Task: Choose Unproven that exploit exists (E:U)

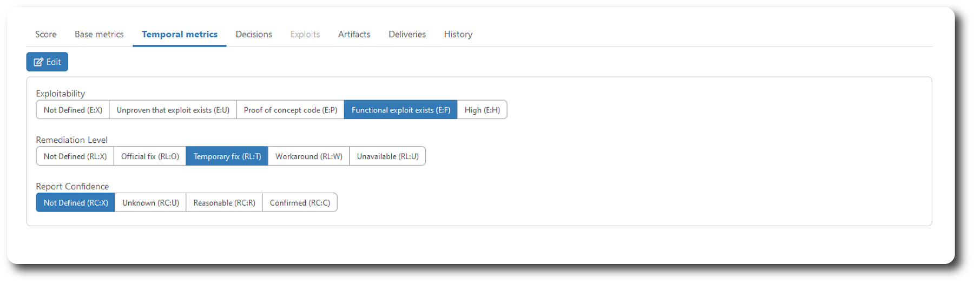Action: tap(173, 110)
